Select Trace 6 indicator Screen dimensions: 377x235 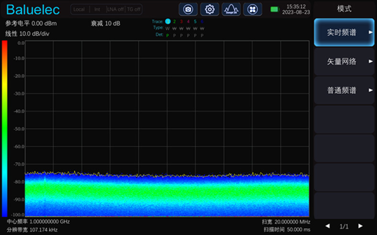pos(202,22)
